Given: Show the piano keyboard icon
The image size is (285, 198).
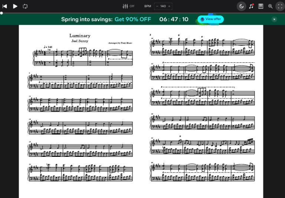Looking at the screenshot, I should [x=261, y=6].
